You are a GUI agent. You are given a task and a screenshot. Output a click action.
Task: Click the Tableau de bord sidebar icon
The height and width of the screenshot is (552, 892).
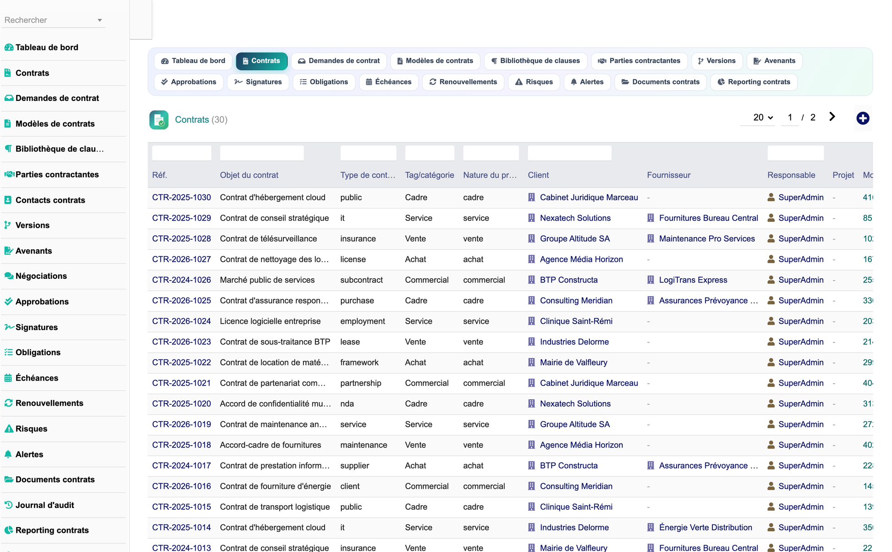click(x=9, y=47)
